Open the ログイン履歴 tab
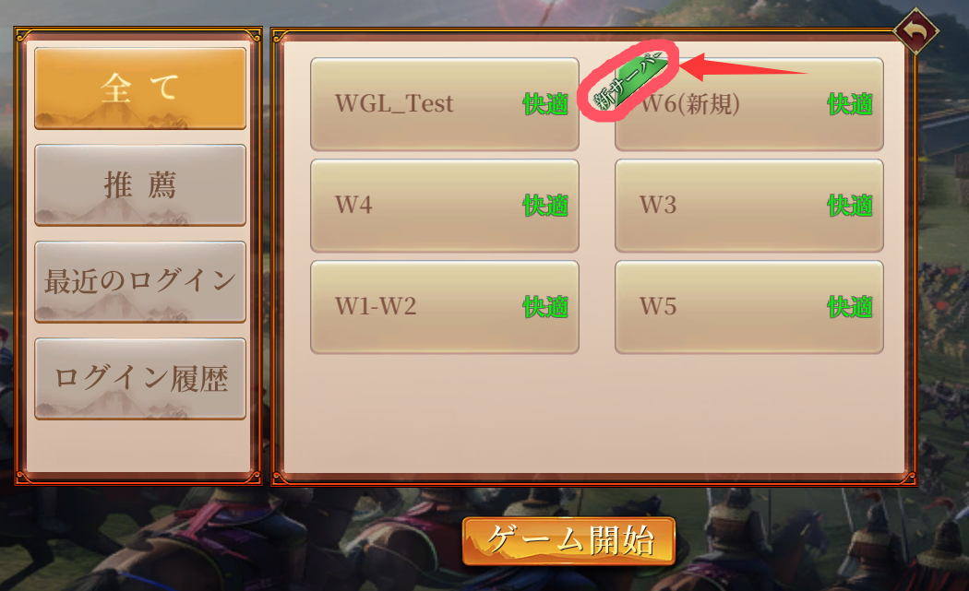 tap(140, 379)
